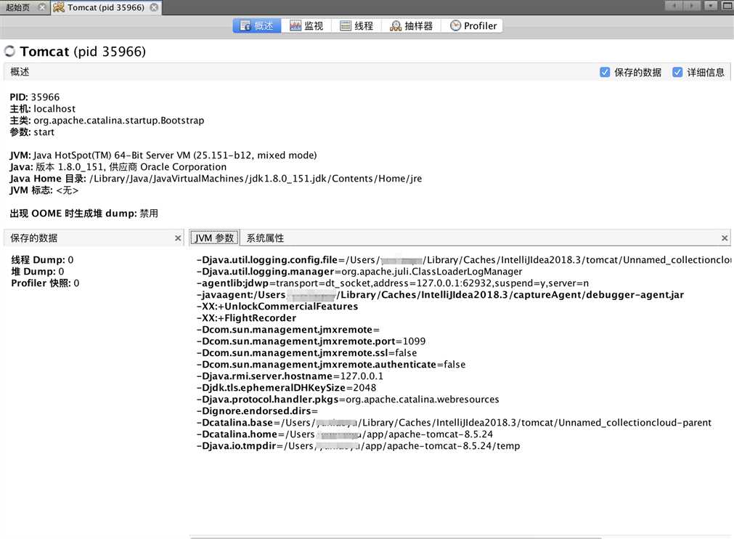The width and height of the screenshot is (734, 539).
Task: Click the jmxremote.port=1099 line
Action: click(311, 341)
